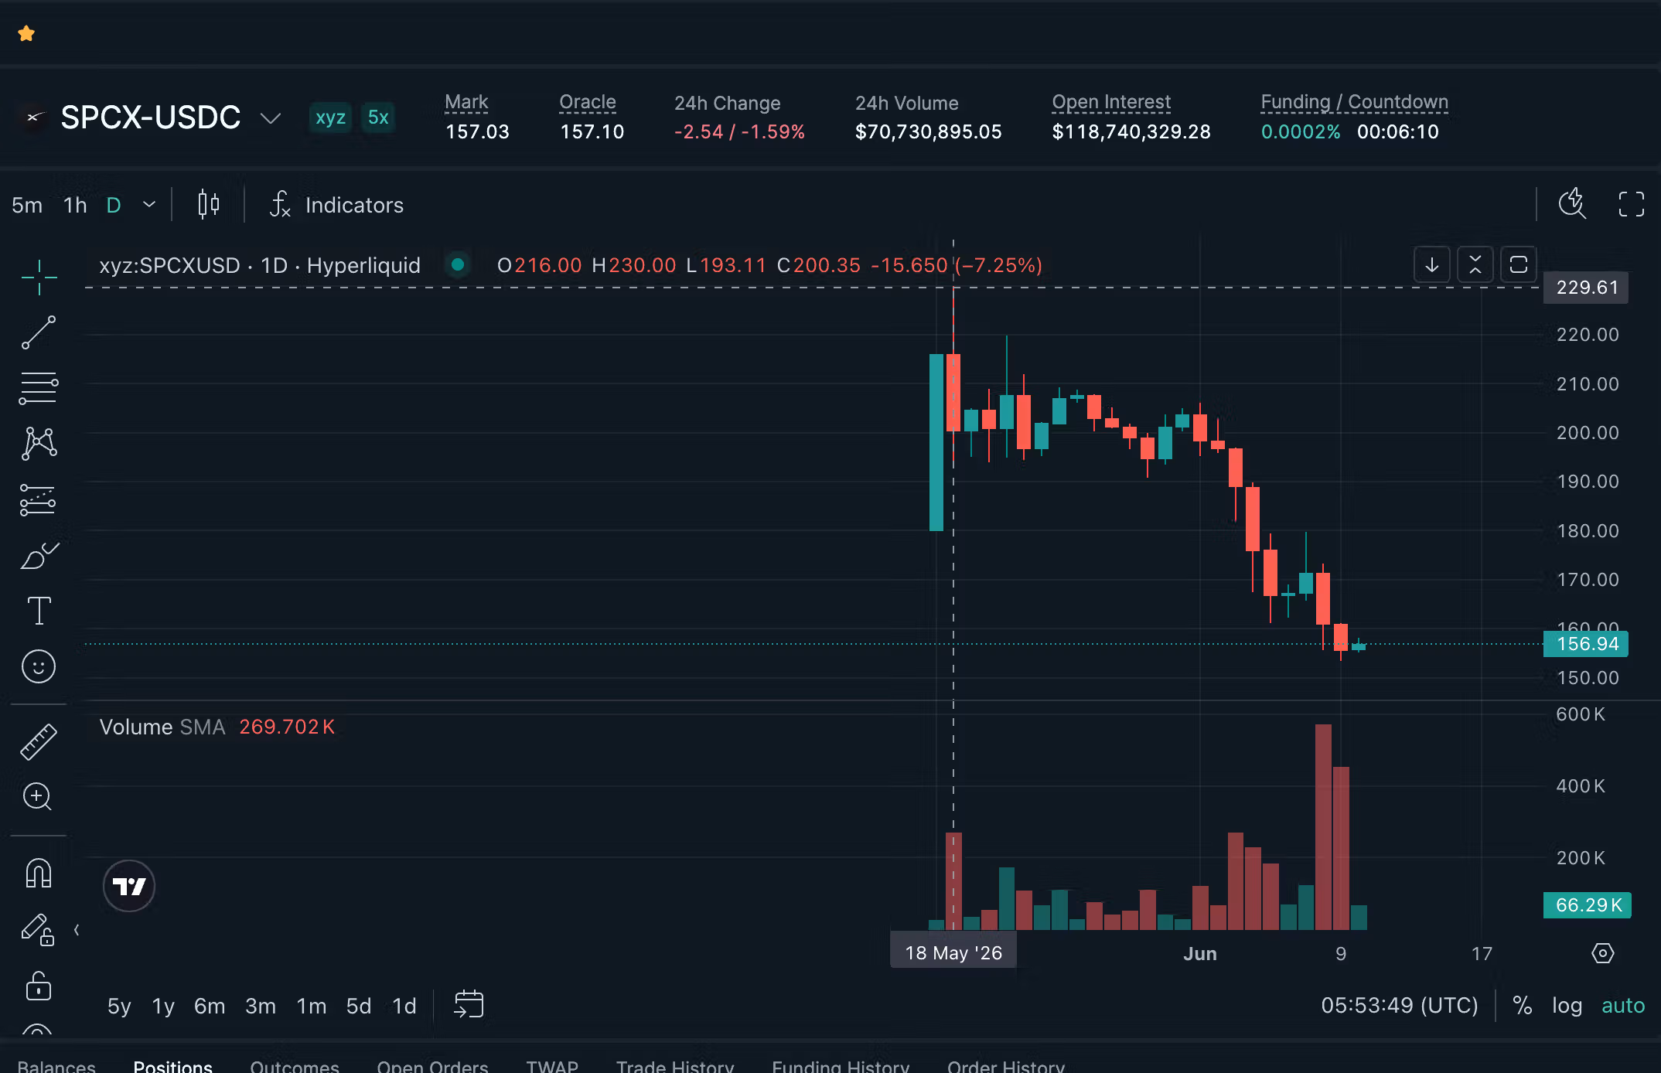The image size is (1661, 1073).
Task: Click the Open Interest label
Action: tap(1111, 102)
